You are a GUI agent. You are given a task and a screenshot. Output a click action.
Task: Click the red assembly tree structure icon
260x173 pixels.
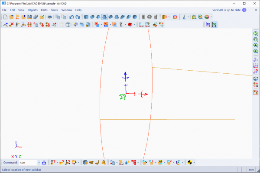point(134,163)
